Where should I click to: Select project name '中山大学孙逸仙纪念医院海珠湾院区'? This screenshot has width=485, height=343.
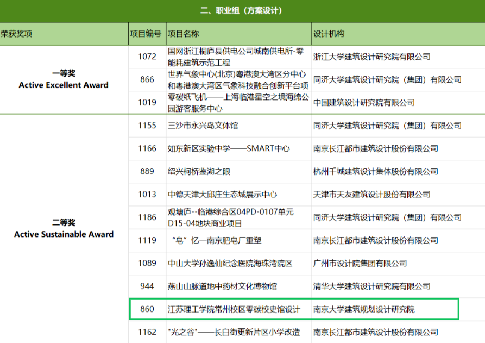(x=230, y=263)
